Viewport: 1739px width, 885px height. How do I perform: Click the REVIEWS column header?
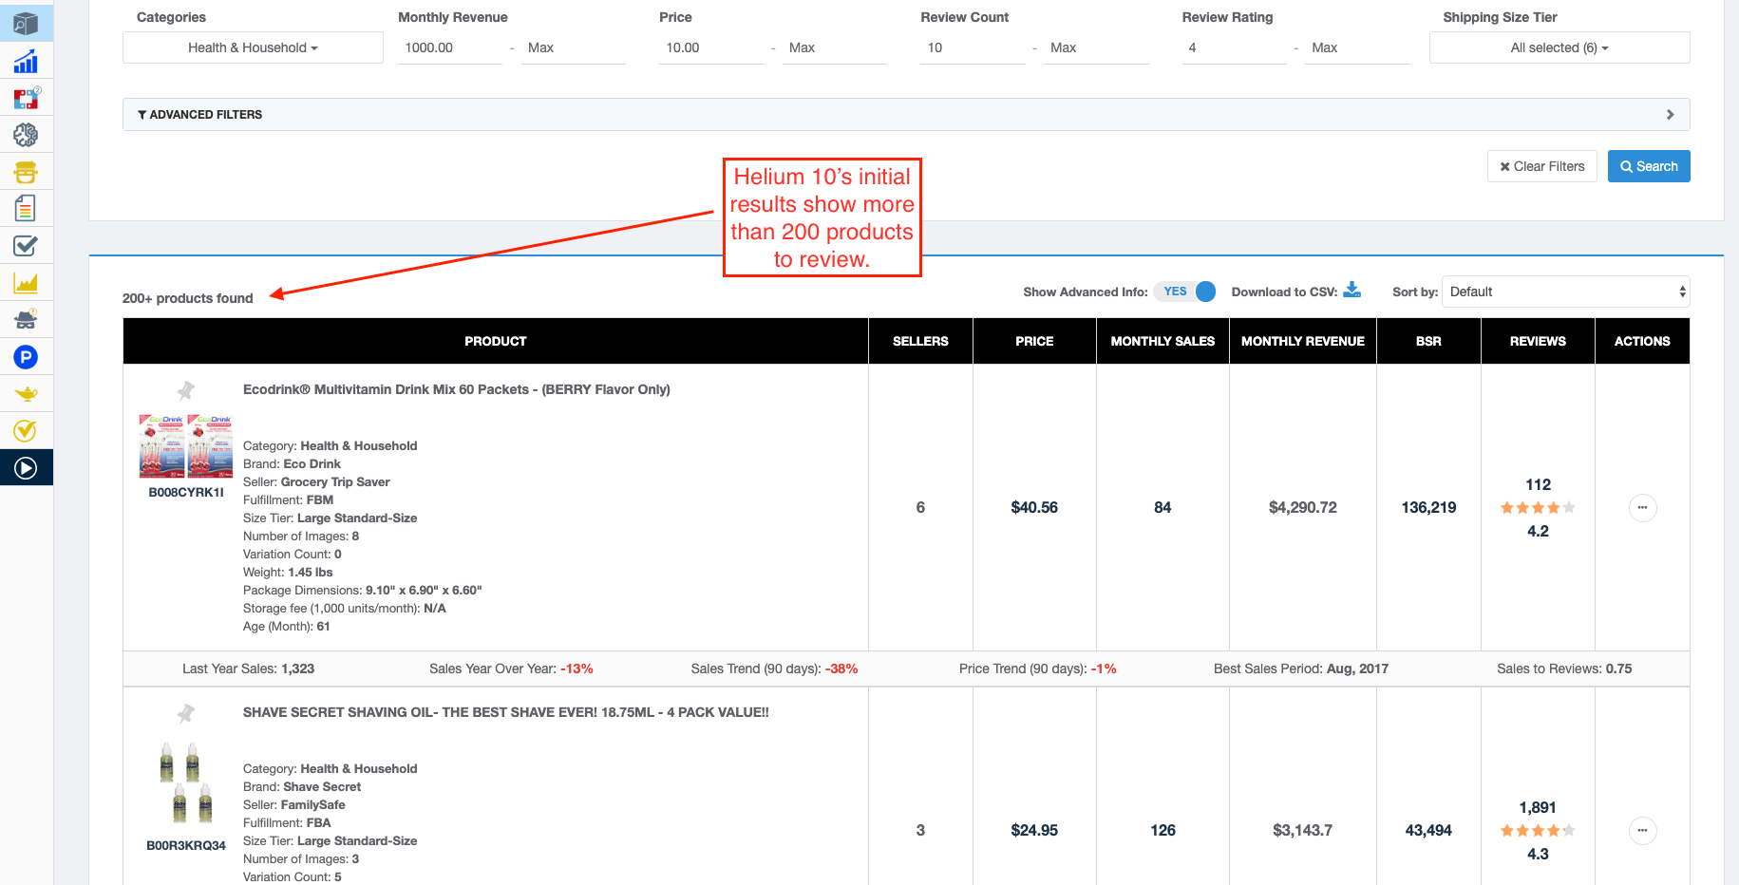point(1538,341)
